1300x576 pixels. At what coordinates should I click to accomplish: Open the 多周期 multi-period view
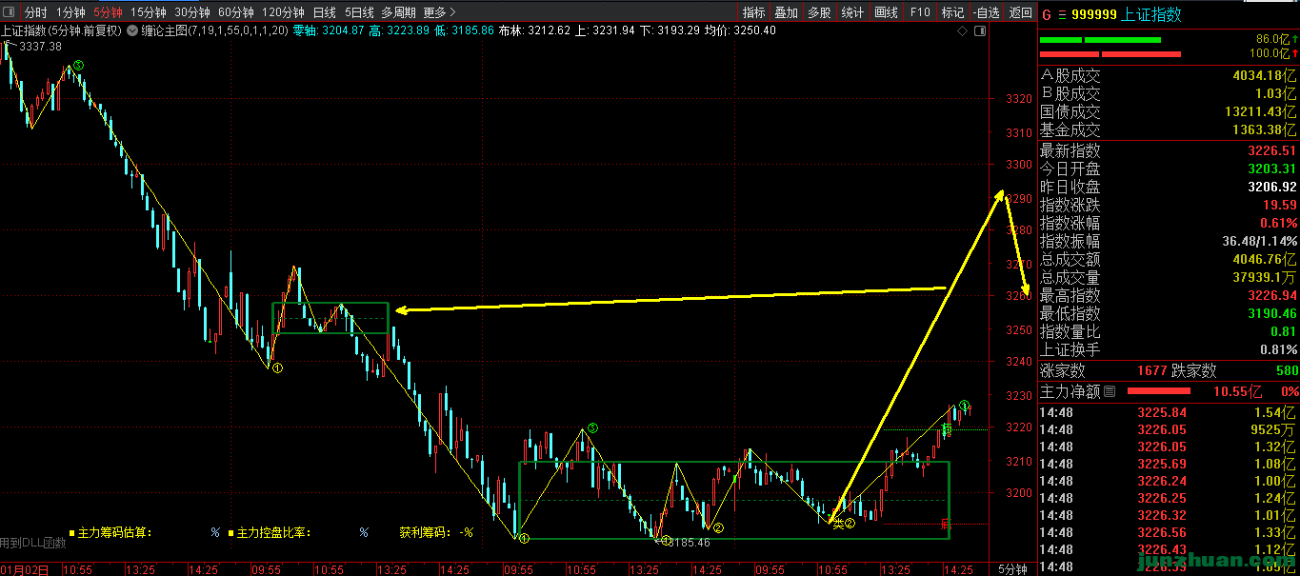(x=399, y=12)
